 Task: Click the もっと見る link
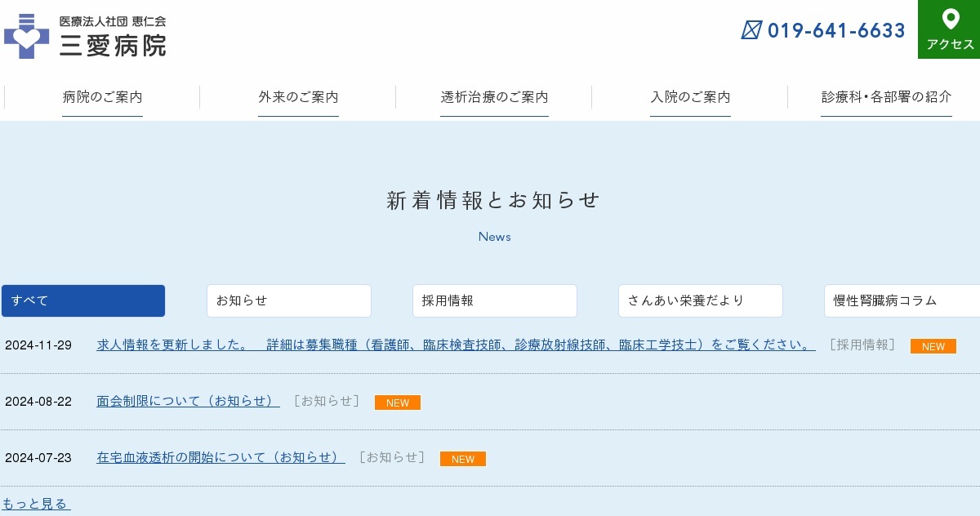point(36,504)
